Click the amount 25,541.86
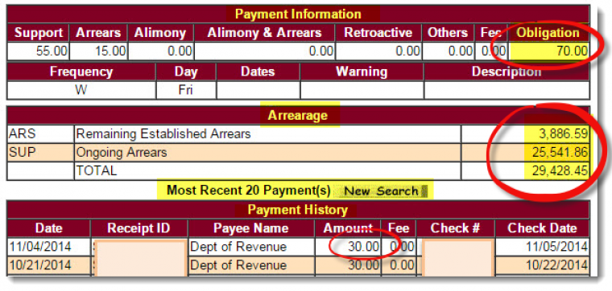The width and height of the screenshot is (612, 291). pos(560,152)
